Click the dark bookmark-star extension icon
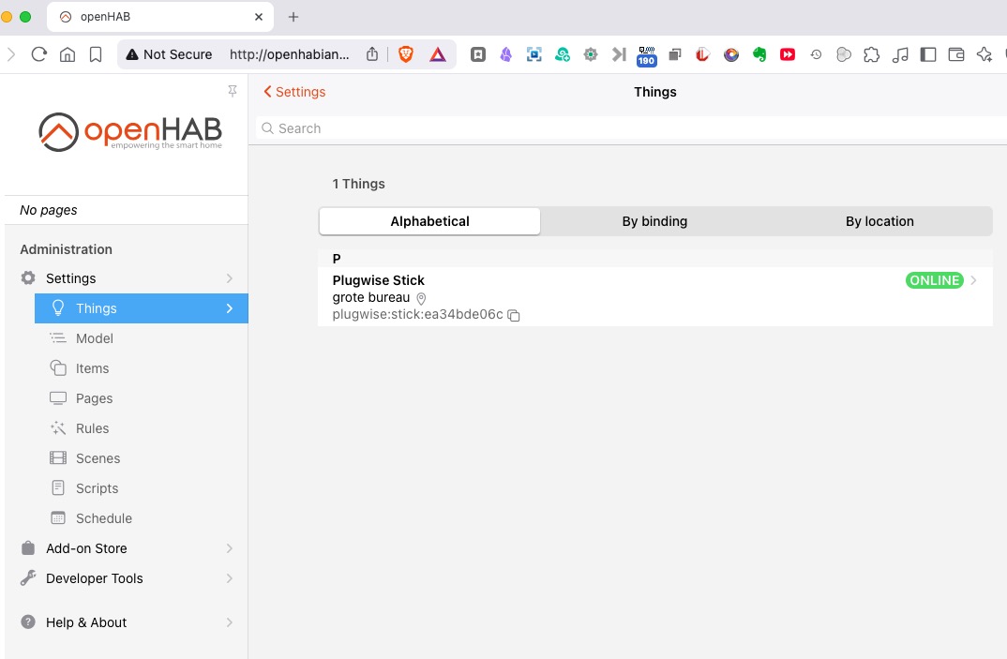This screenshot has height=659, width=1007. click(478, 54)
